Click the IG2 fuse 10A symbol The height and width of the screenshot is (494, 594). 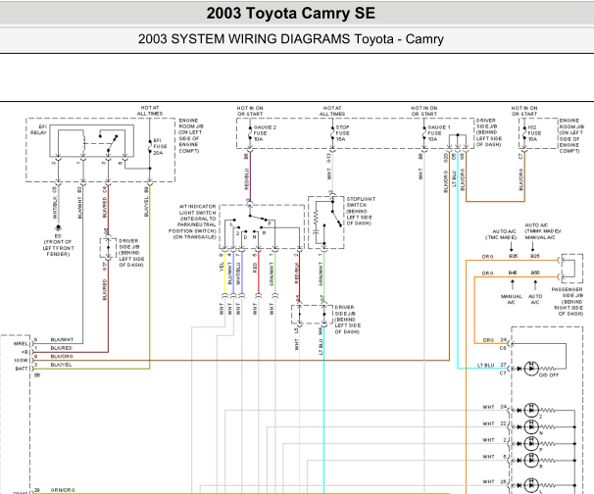click(524, 133)
